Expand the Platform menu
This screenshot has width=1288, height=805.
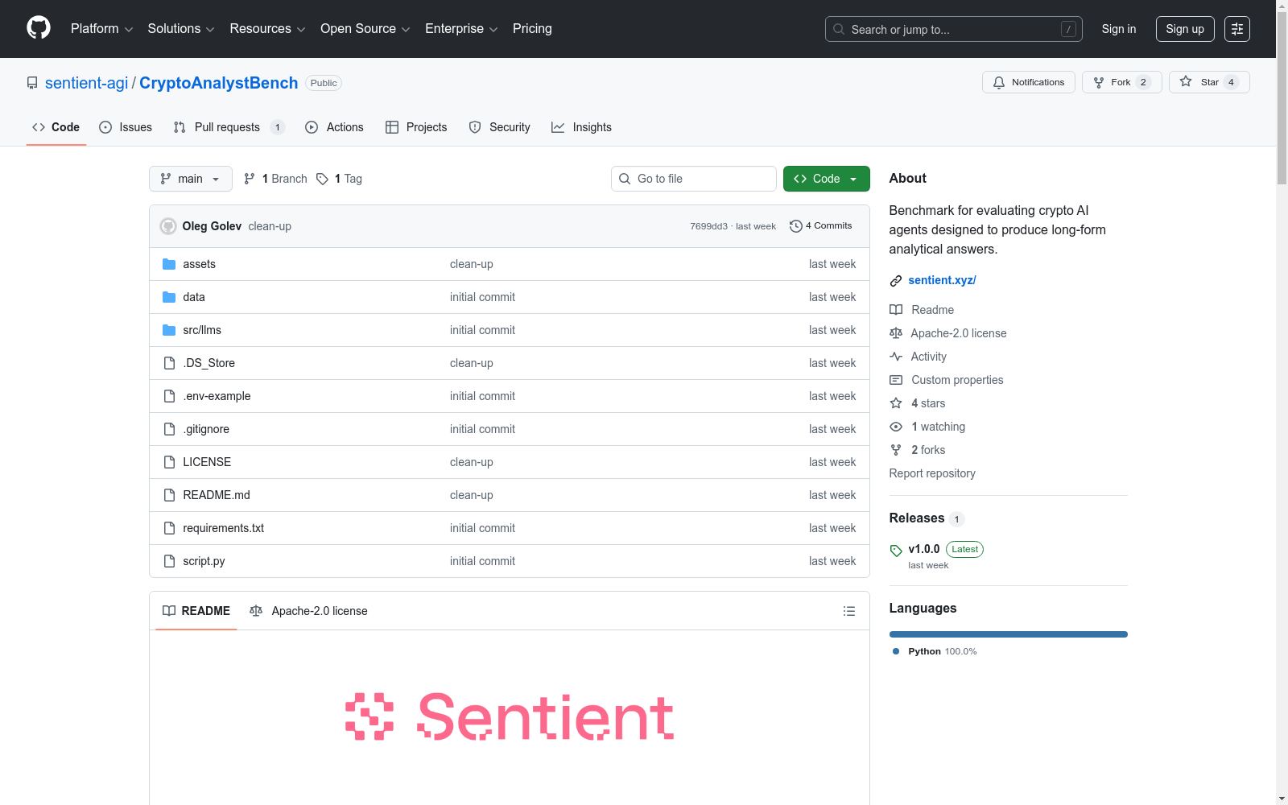tap(101, 29)
